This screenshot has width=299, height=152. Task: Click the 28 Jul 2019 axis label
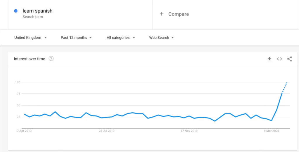[107, 131]
